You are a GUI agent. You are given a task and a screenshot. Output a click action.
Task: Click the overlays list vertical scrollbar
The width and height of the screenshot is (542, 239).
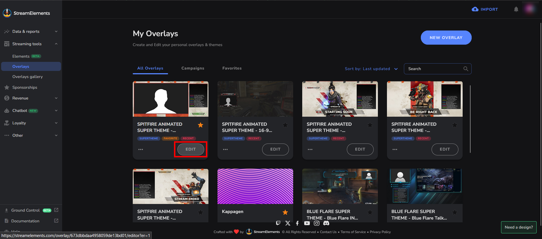pos(470,119)
